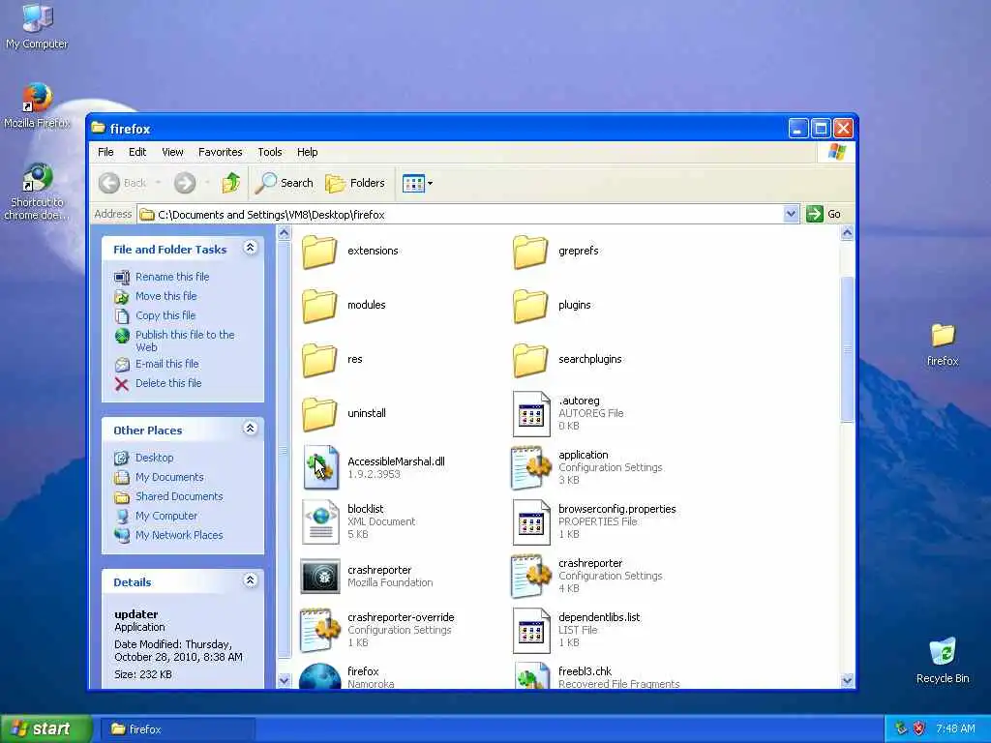Screen dimensions: 991x743
Task: Open Back button history dropdown arrow
Action: coord(158,183)
